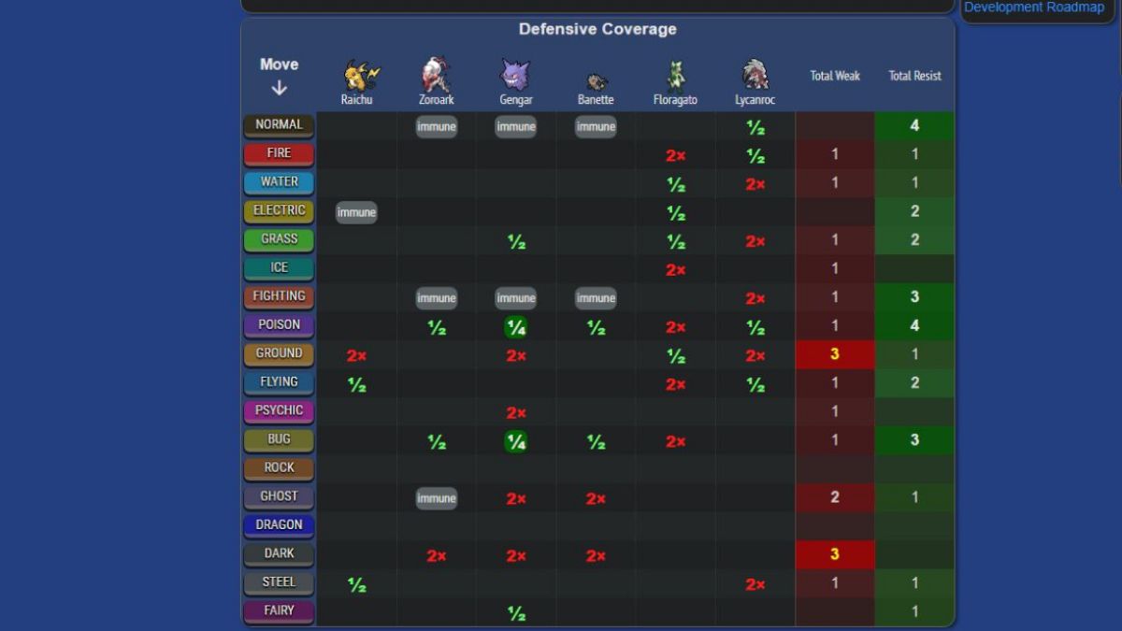Viewport: 1122px width, 631px height.
Task: Select the GROUND type badge
Action: click(279, 354)
